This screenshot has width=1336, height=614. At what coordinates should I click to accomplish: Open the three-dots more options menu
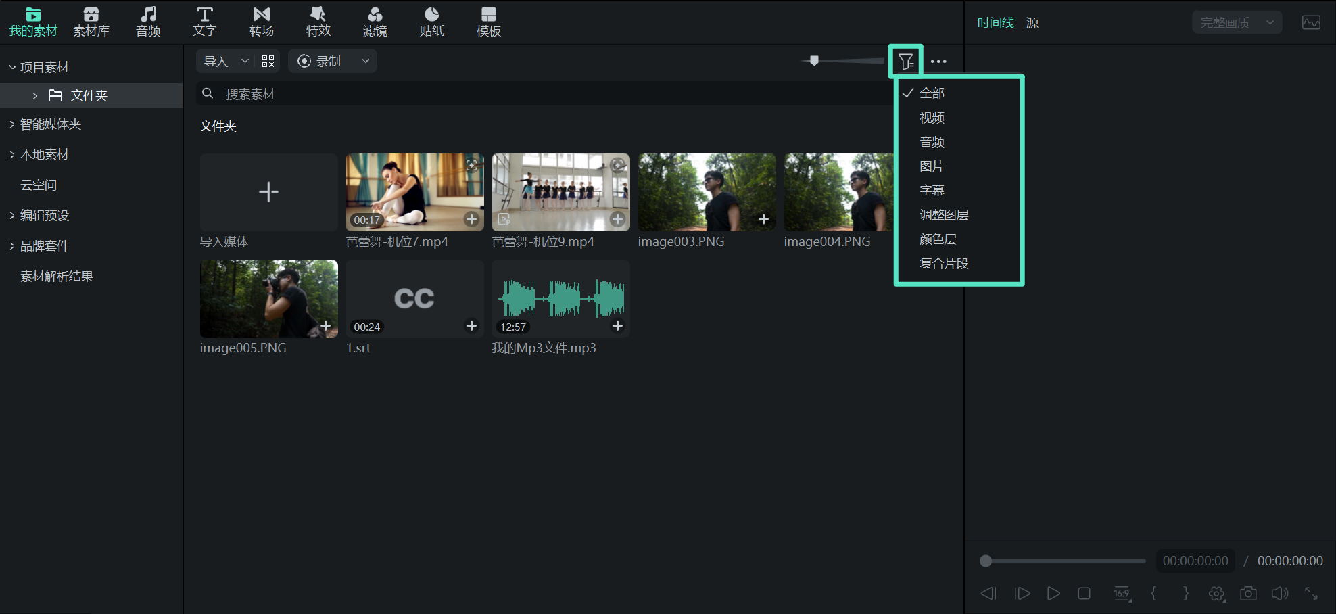938,62
